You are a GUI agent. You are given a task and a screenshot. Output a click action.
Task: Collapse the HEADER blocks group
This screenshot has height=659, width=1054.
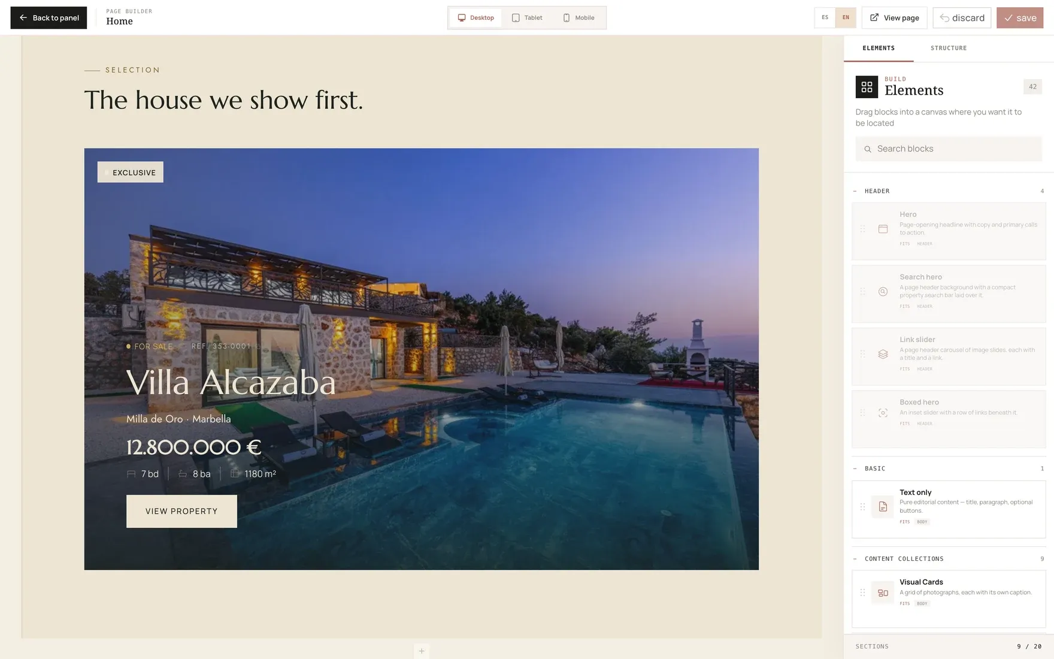click(855, 191)
